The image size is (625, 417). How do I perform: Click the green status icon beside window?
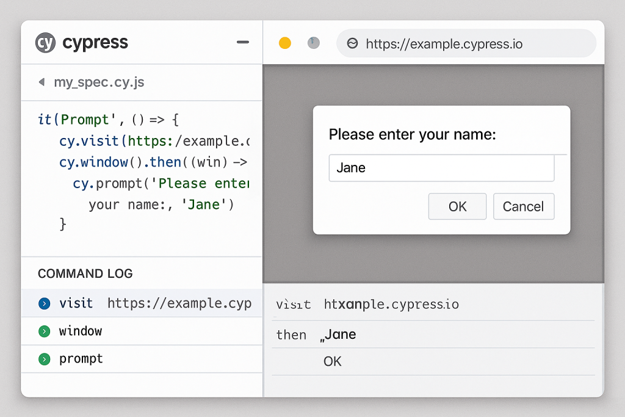(x=44, y=332)
